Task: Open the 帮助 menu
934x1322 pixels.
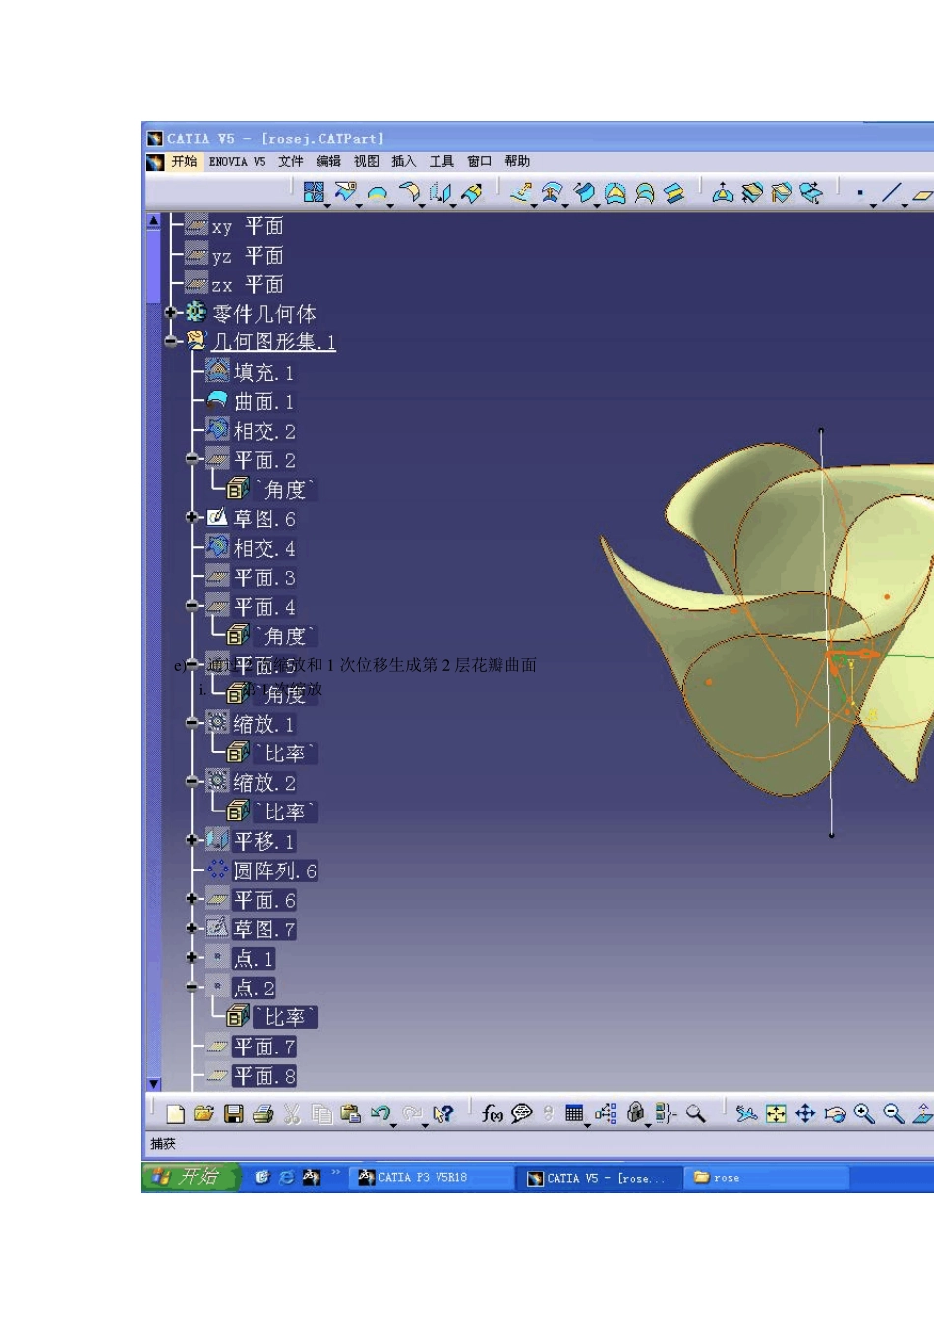Action: (517, 162)
